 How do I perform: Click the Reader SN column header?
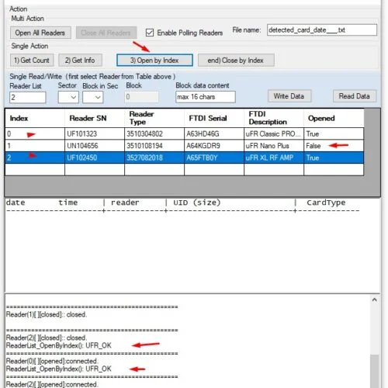(x=95, y=118)
